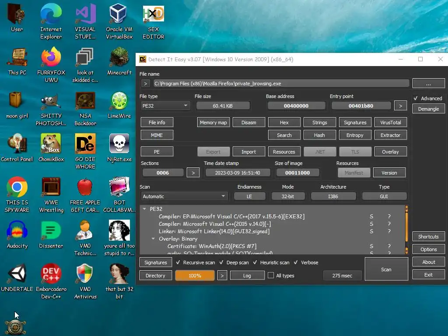Open the UNDERTALE Unity icon
Viewport: 448px width, 336px height.
coord(17,278)
